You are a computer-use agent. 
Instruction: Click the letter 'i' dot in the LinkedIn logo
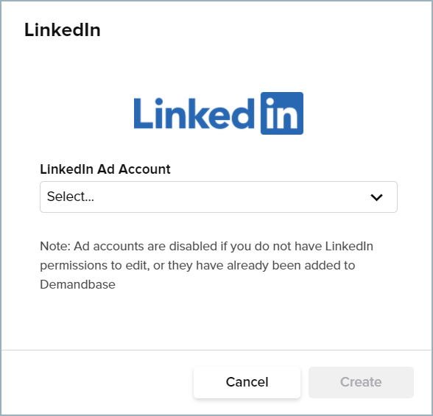point(159,102)
